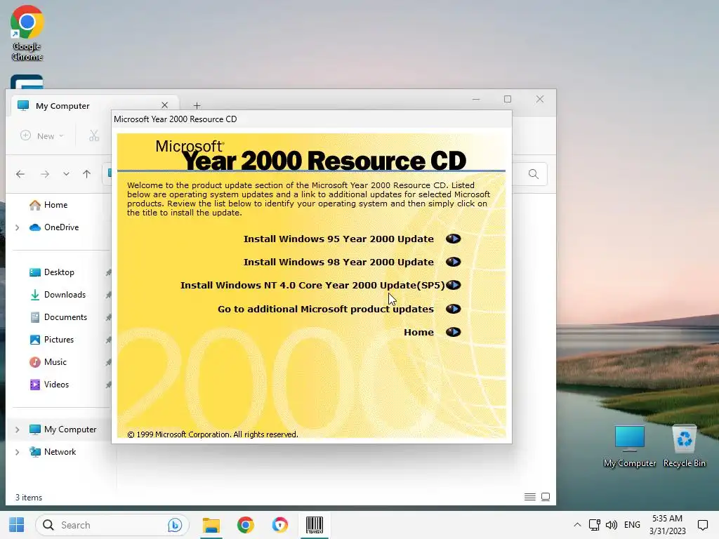This screenshot has height=539, width=719.
Task: Expand the OneDrive tree node
Action: tap(18, 227)
